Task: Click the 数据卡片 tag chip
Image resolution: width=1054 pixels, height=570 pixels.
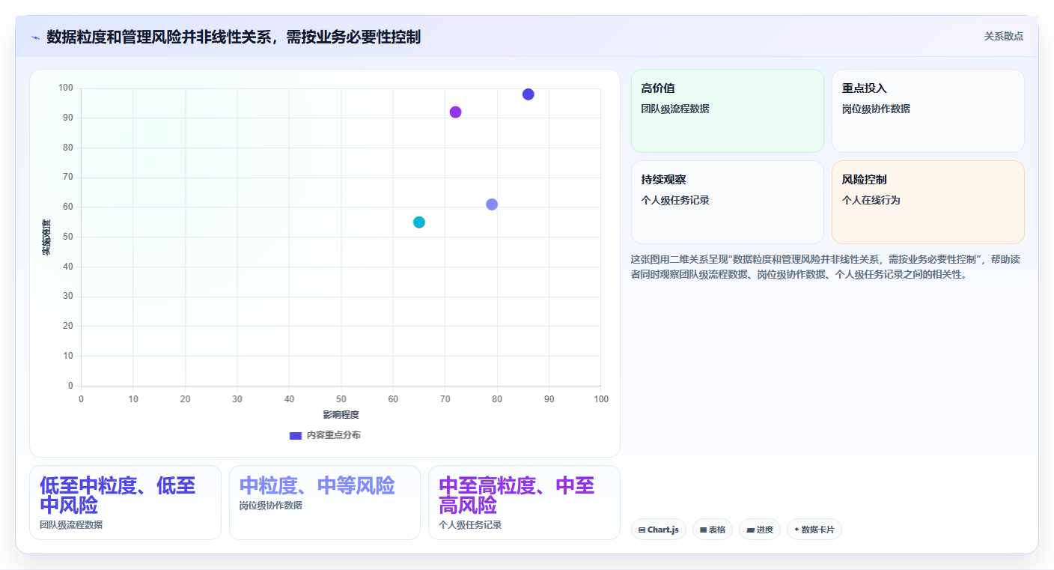Action: point(814,530)
